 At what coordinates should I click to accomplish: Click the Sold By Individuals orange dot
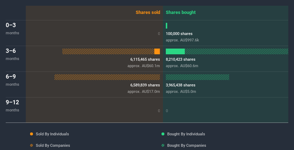pos(32,134)
